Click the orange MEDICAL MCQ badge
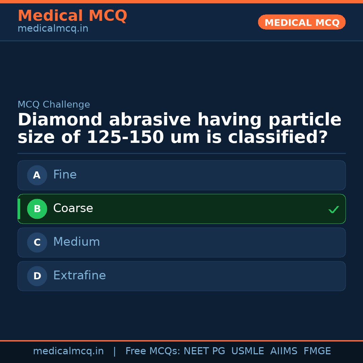Screen dimensions: 363x363 [x=301, y=22]
